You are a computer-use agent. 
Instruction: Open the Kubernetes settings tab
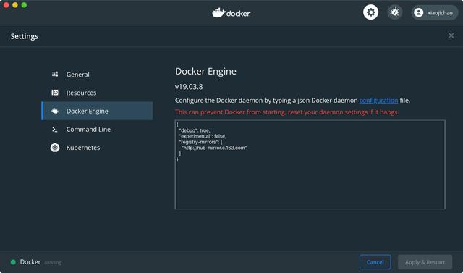pos(97,148)
